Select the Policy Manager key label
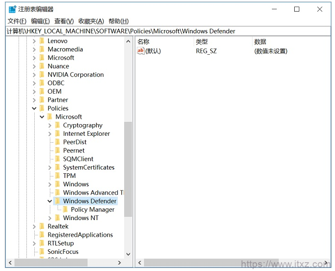The image size is (335, 271). click(x=93, y=209)
